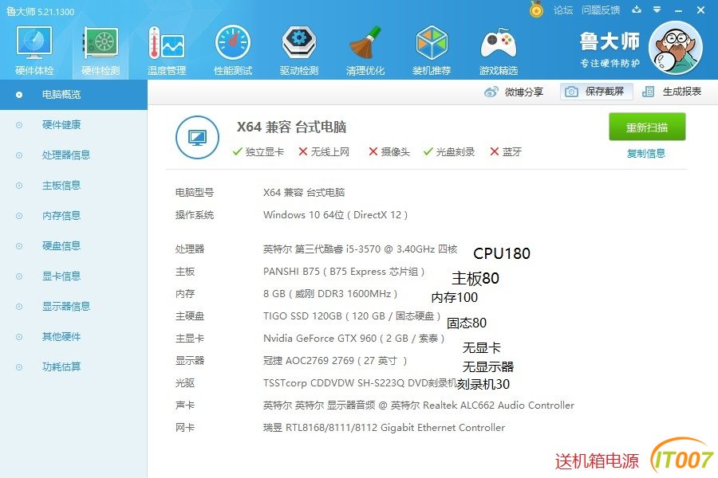Click the bold heading X64 兼容 台式电脑
The height and width of the screenshot is (478, 718).
pyautogui.click(x=291, y=127)
